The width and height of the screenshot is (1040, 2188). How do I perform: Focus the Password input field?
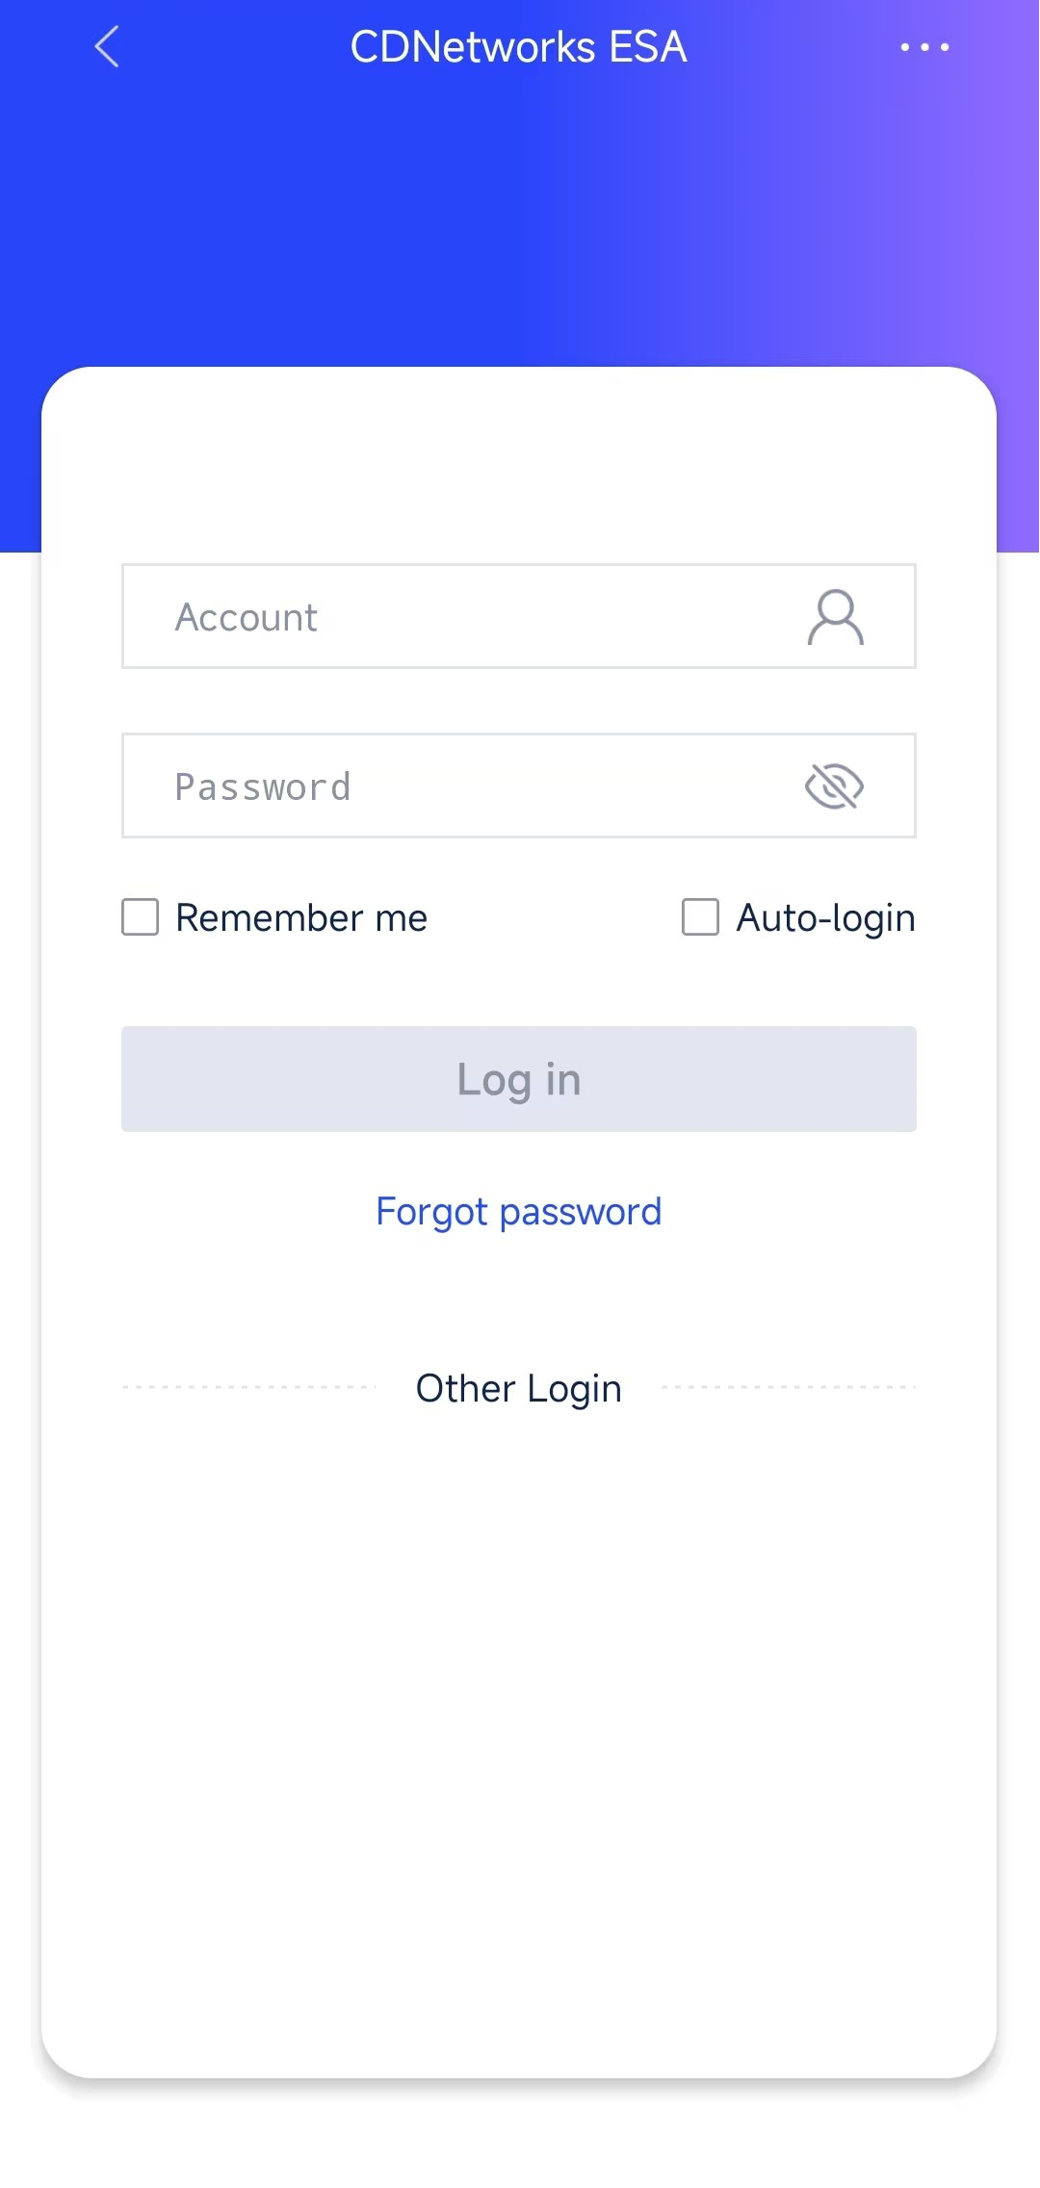click(519, 785)
